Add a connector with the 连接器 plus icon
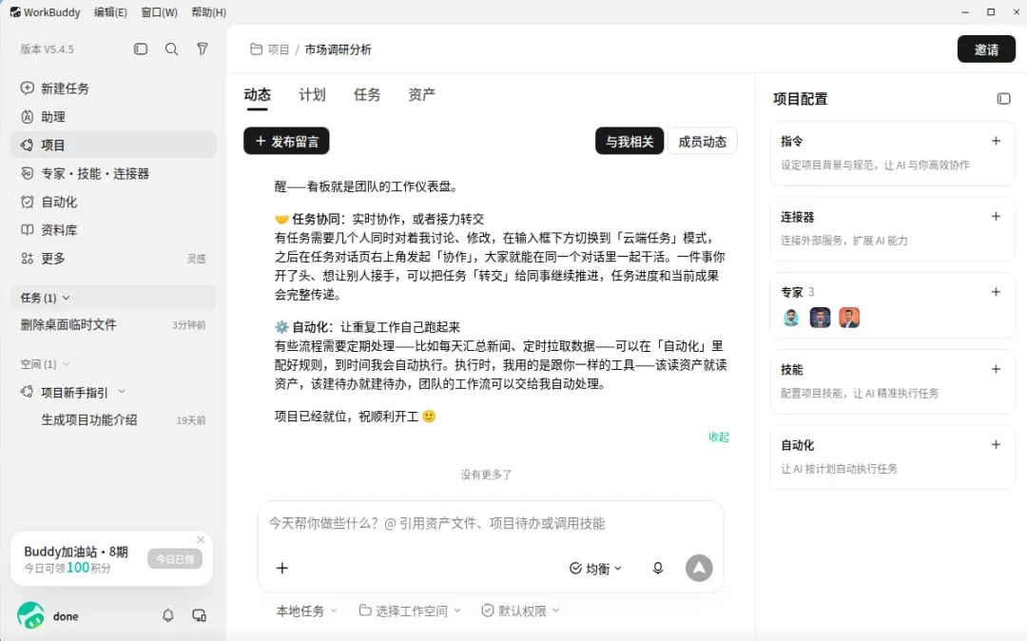The width and height of the screenshot is (1027, 641). 996,216
